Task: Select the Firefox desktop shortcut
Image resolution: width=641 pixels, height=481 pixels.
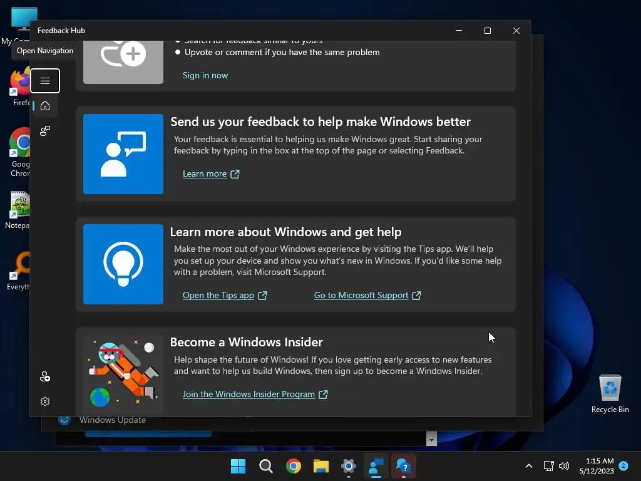Action: coord(19,87)
